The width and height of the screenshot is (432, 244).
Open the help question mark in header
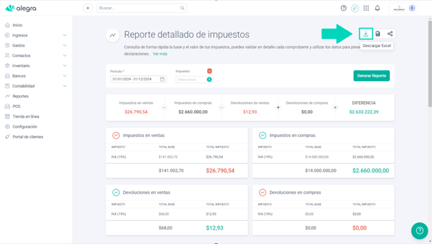point(343,8)
